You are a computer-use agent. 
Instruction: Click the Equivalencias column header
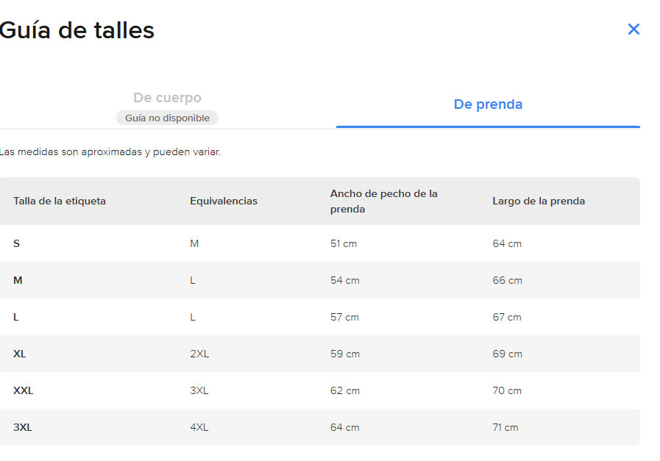pyautogui.click(x=224, y=201)
